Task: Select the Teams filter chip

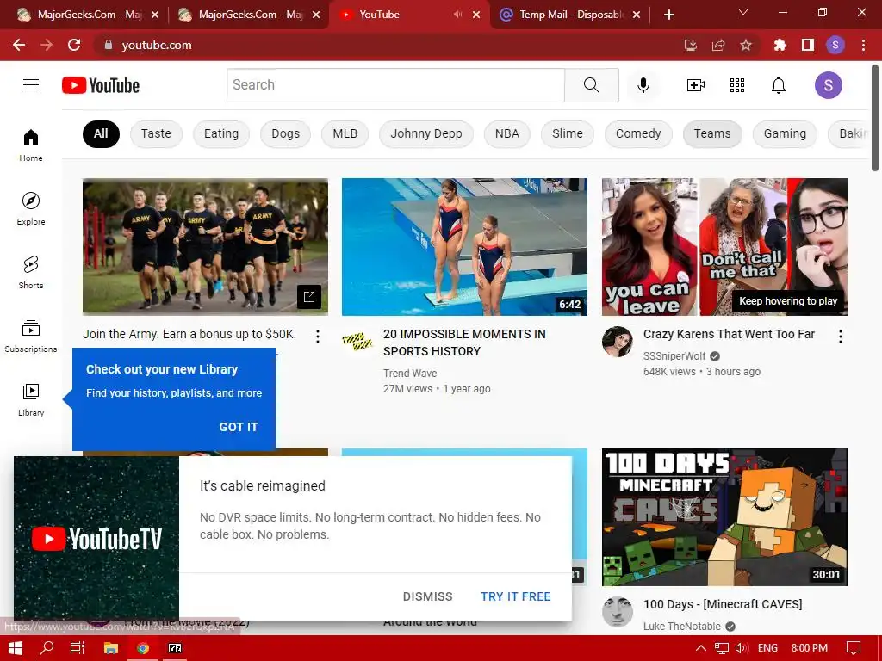Action: tap(712, 133)
